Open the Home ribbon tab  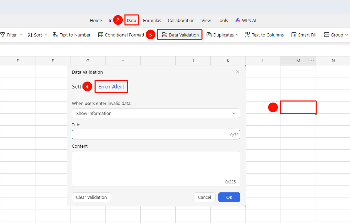pyautogui.click(x=96, y=21)
